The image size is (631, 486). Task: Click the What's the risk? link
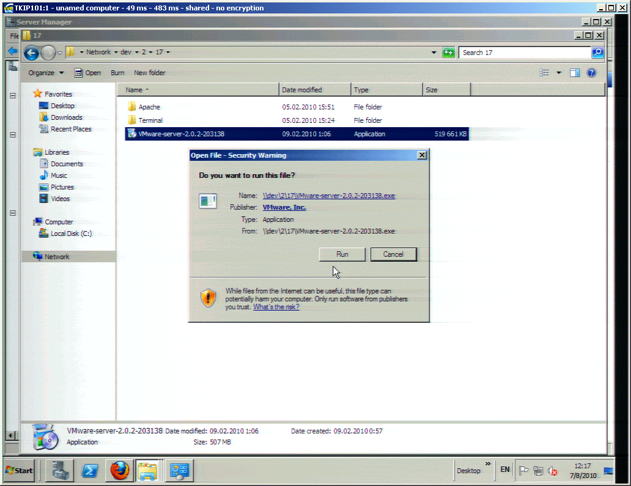[276, 307]
